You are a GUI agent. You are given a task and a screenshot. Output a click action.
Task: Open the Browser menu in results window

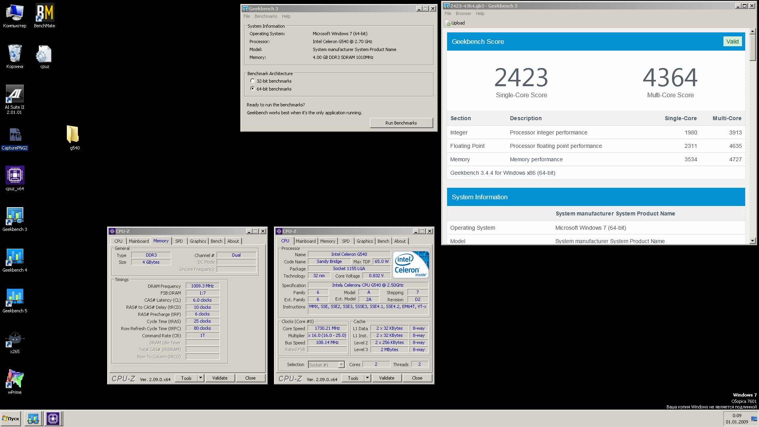[463, 14]
